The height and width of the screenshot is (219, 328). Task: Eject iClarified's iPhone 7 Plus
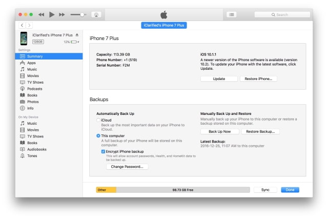[77, 35]
